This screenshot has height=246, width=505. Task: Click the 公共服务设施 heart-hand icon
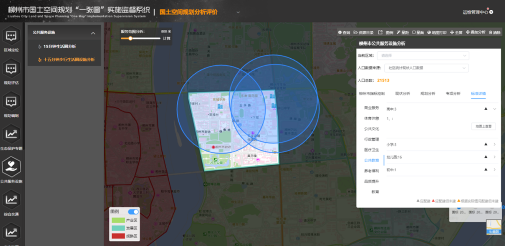tap(11, 167)
